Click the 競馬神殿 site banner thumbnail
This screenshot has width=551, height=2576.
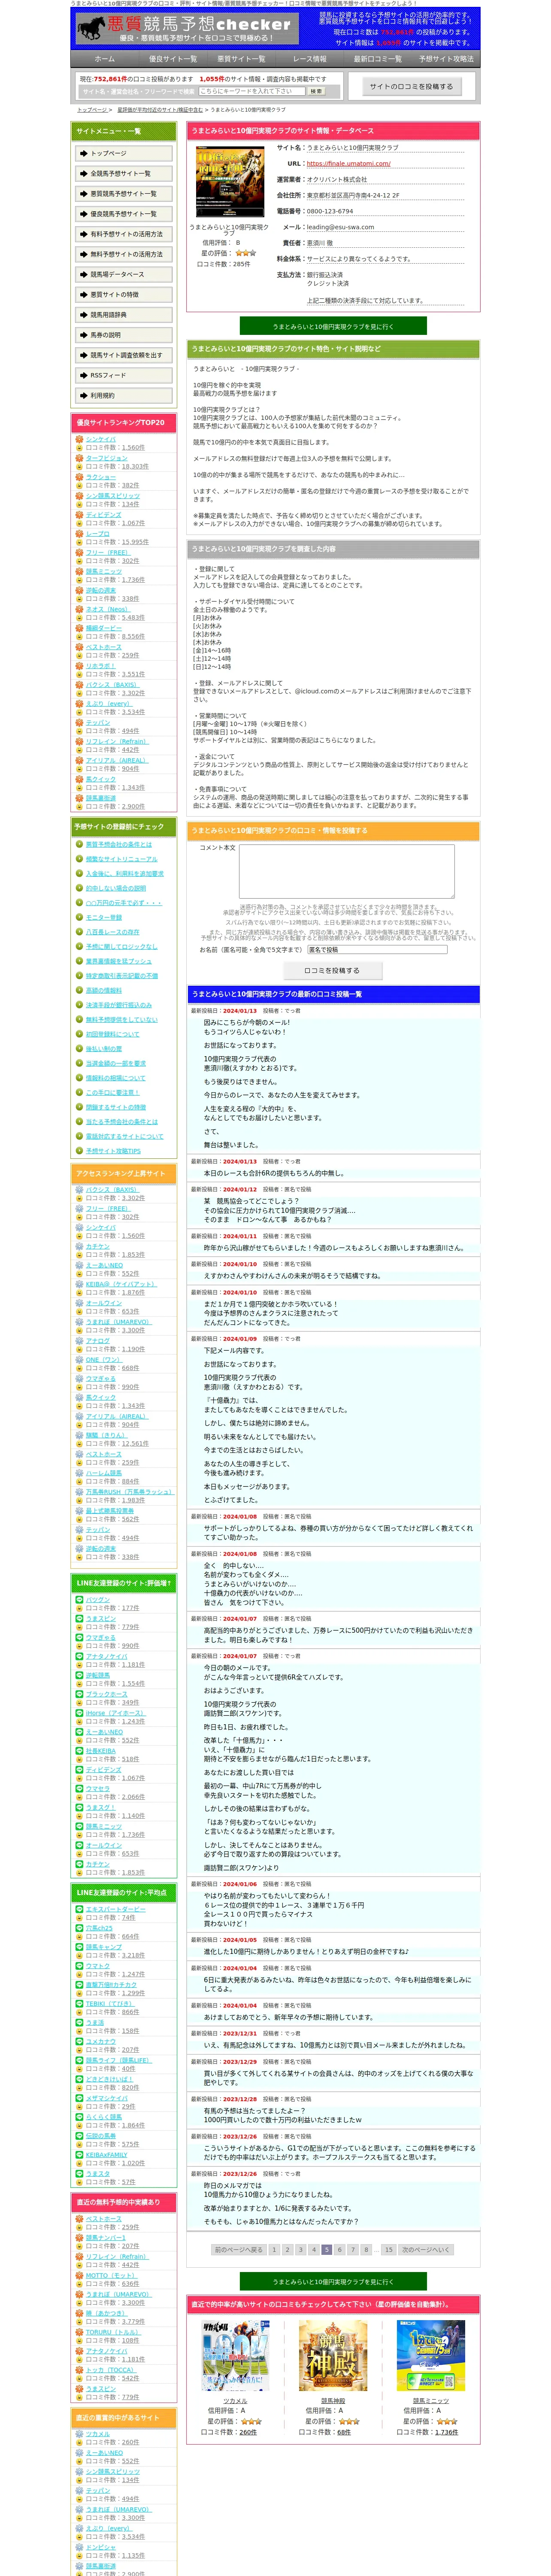coord(333,2356)
